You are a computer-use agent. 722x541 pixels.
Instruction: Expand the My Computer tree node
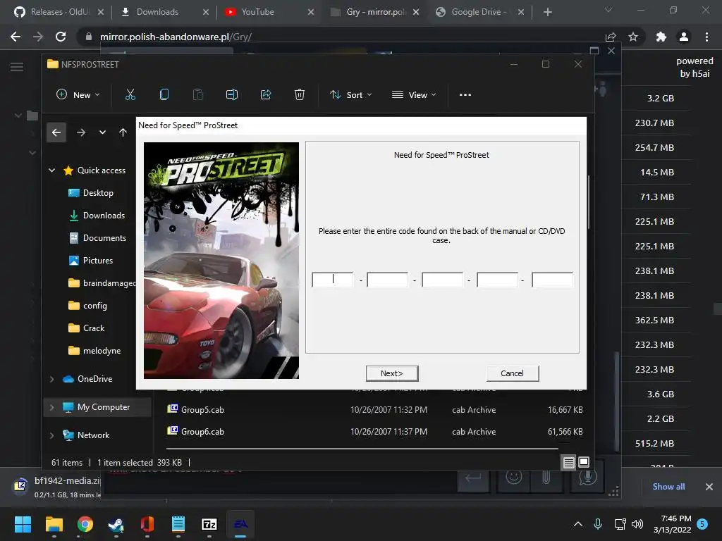tap(51, 407)
